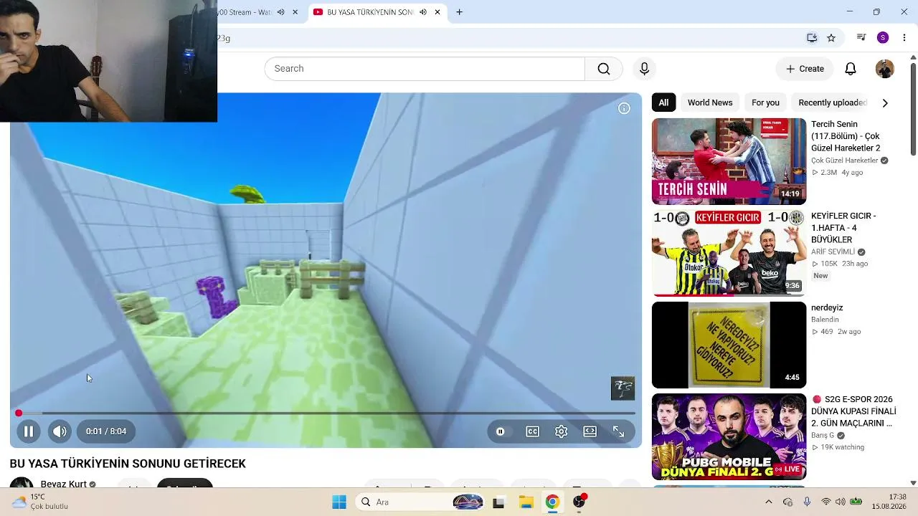Open YouTube notifications bell
The image size is (918, 516).
coord(851,69)
